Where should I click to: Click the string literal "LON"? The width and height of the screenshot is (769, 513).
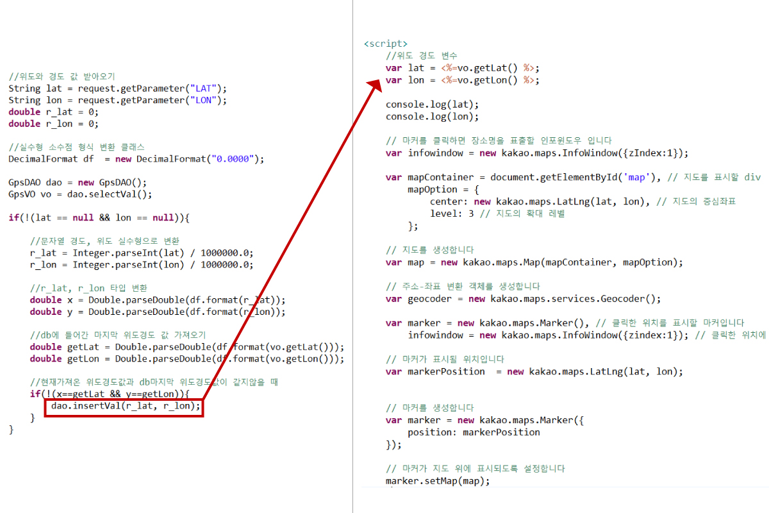pyautogui.click(x=203, y=100)
